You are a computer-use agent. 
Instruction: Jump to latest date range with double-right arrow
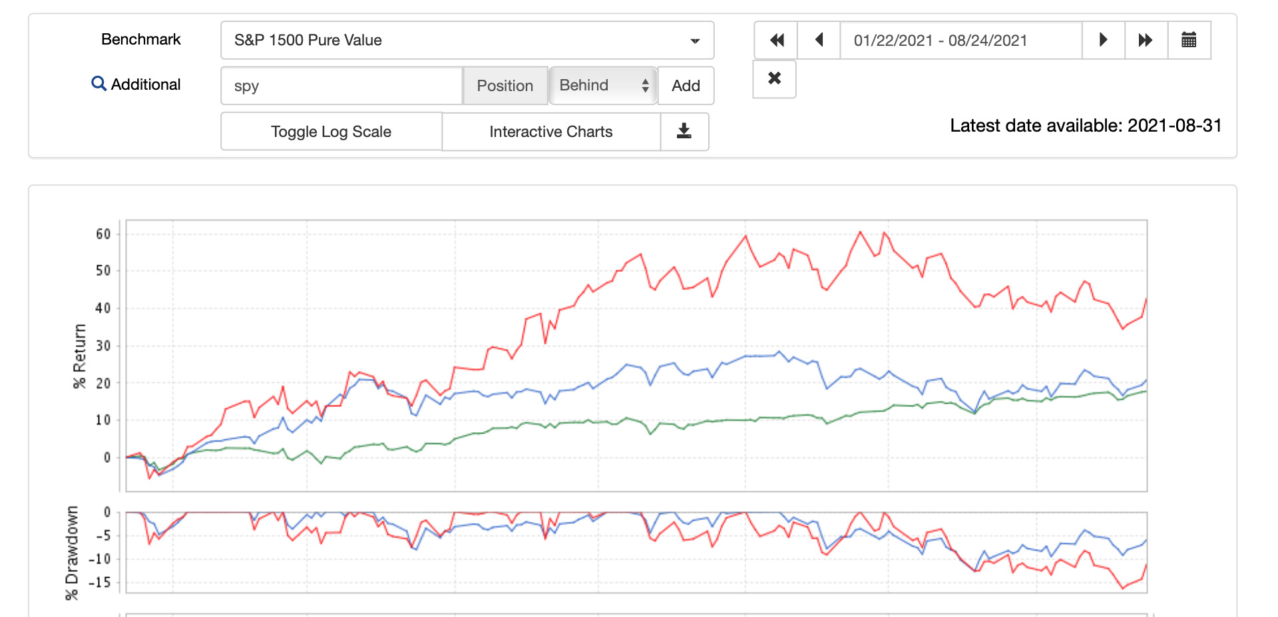pos(1146,41)
